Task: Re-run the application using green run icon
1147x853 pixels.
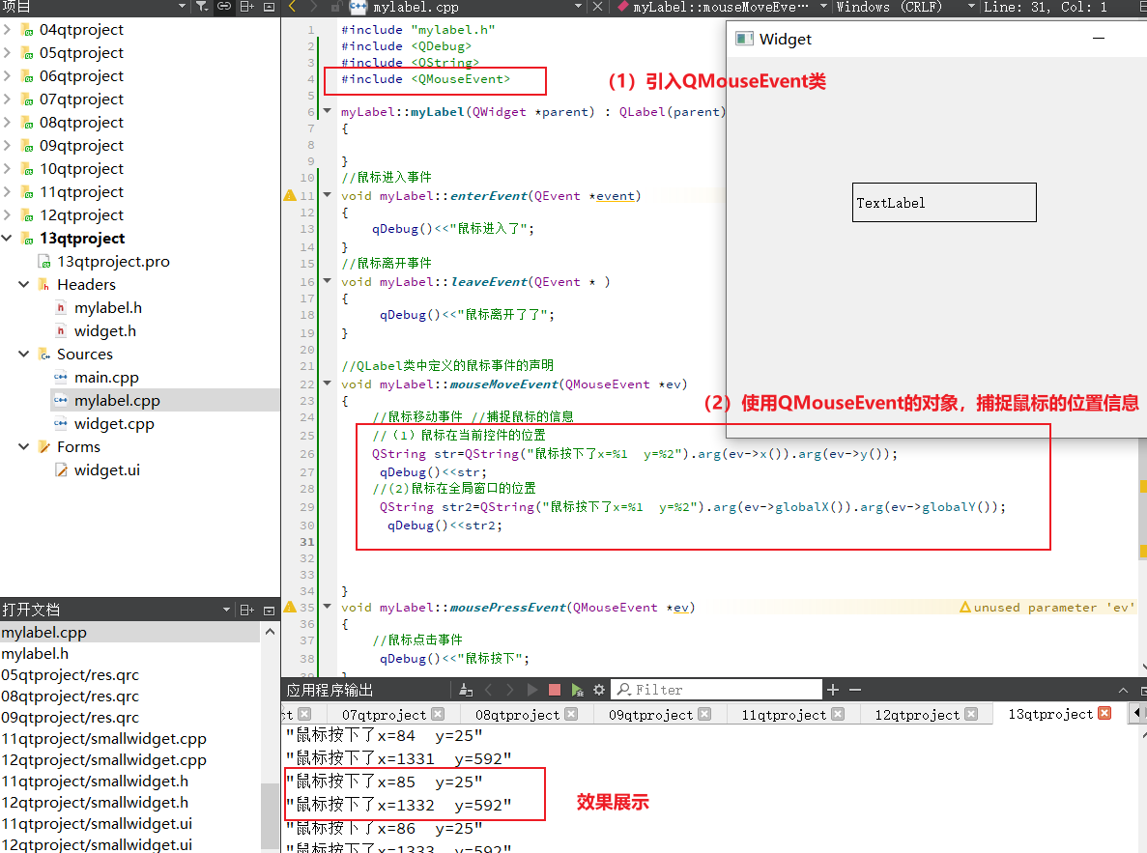Action: (576, 689)
